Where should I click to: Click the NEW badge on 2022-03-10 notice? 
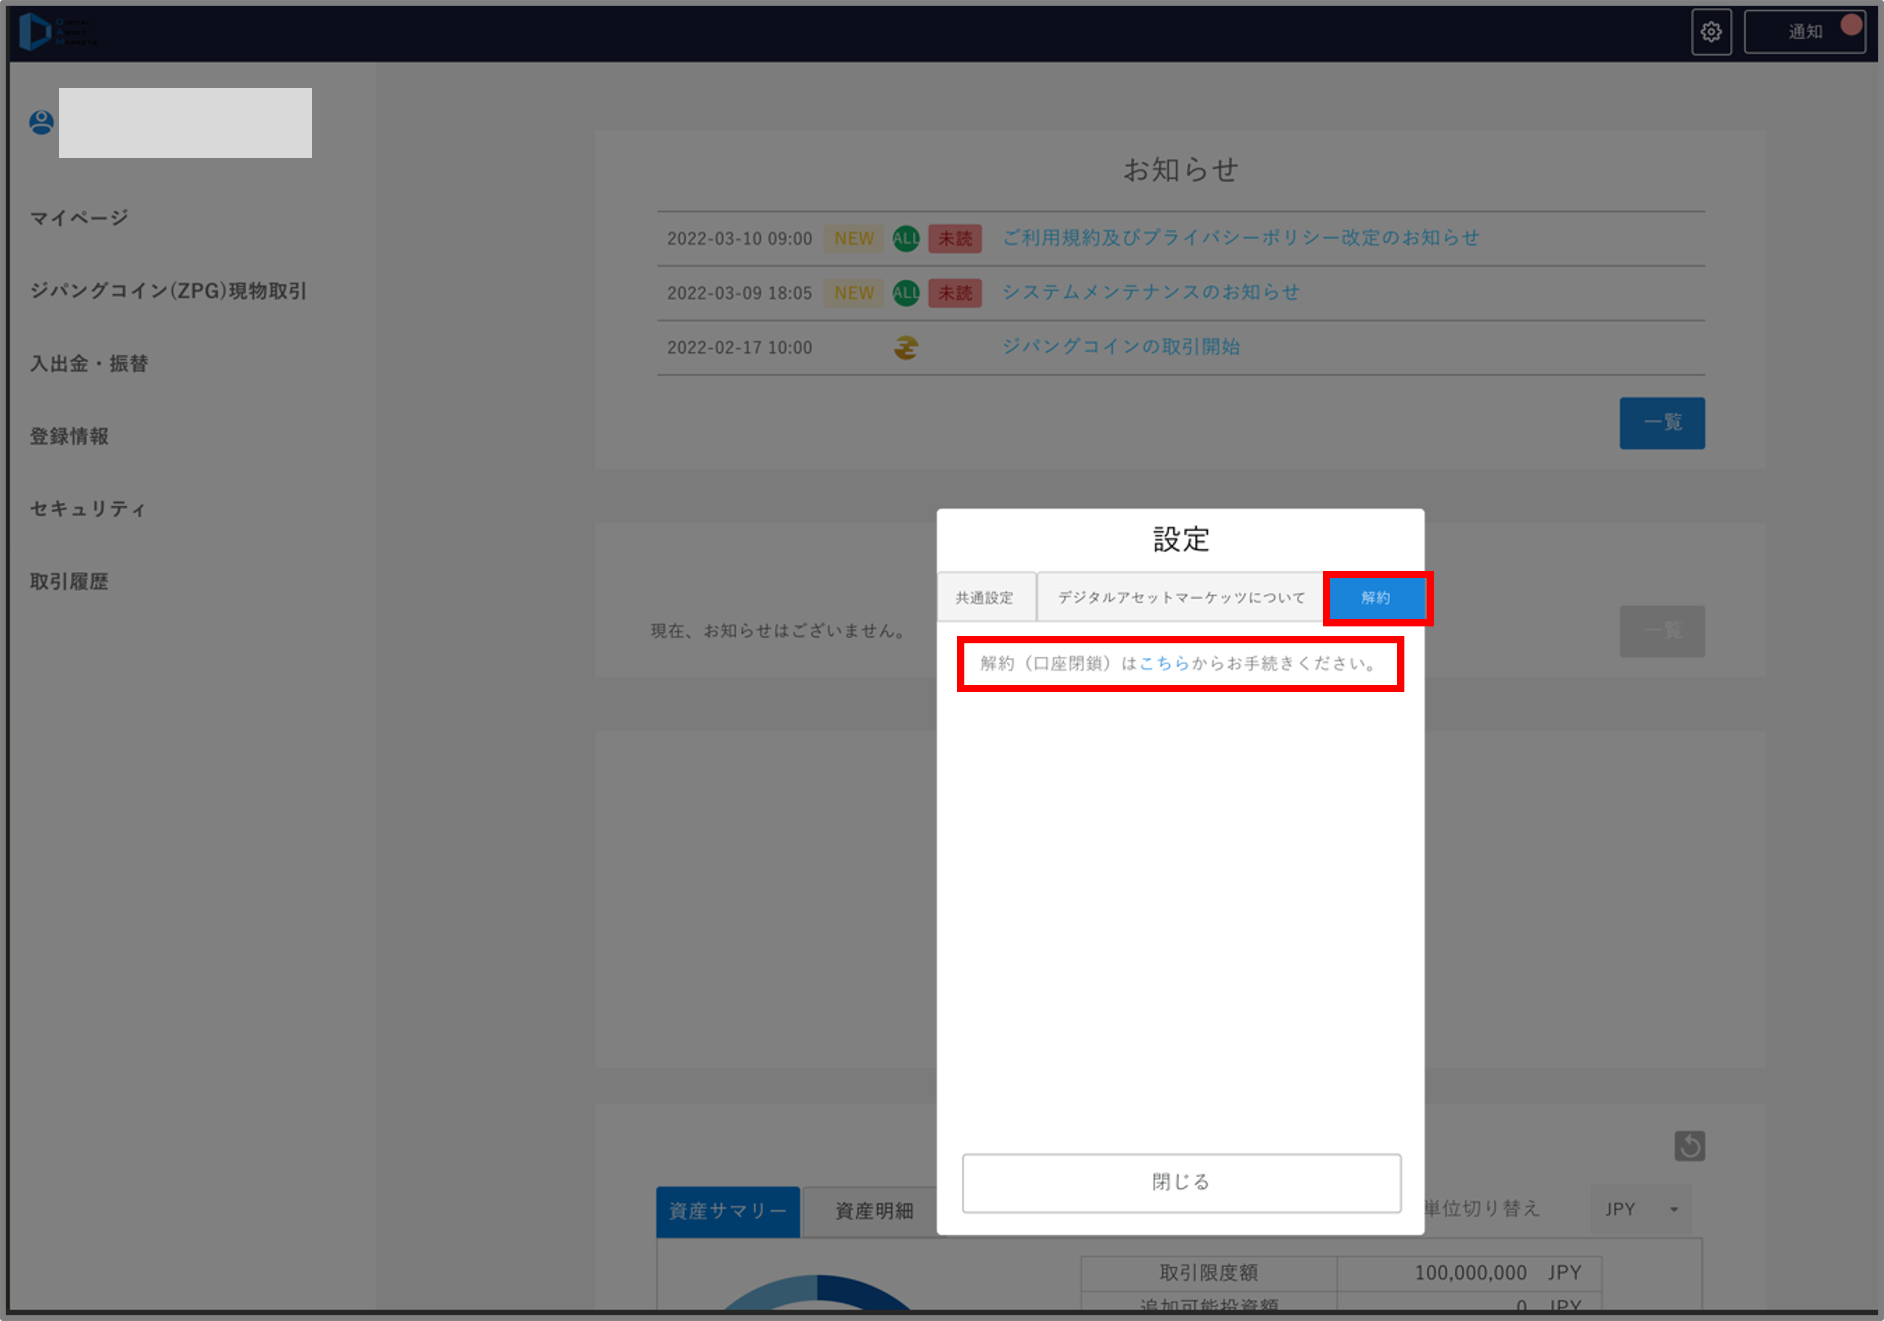pyautogui.click(x=854, y=239)
